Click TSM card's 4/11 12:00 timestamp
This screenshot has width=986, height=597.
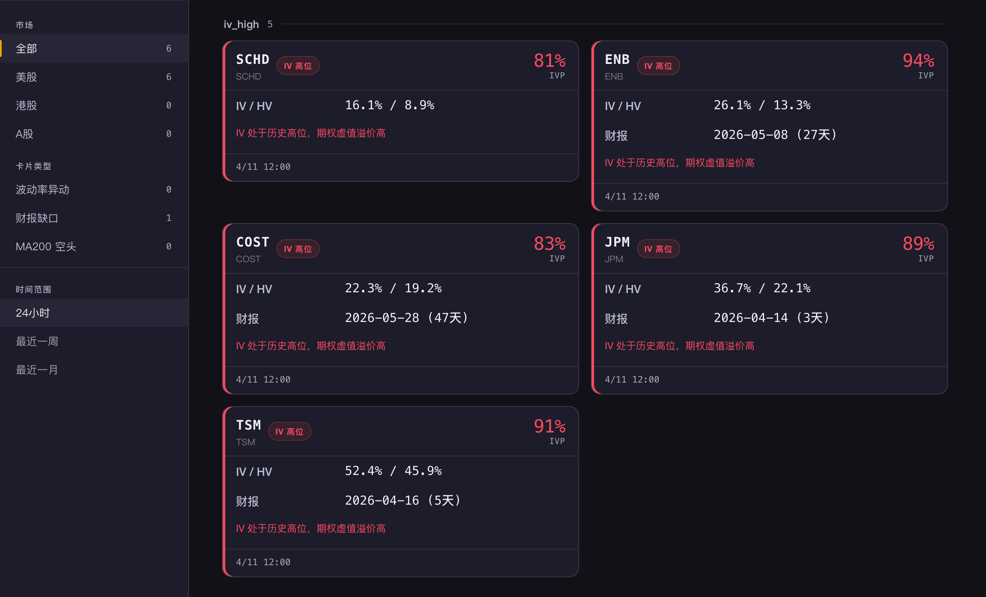tap(263, 562)
